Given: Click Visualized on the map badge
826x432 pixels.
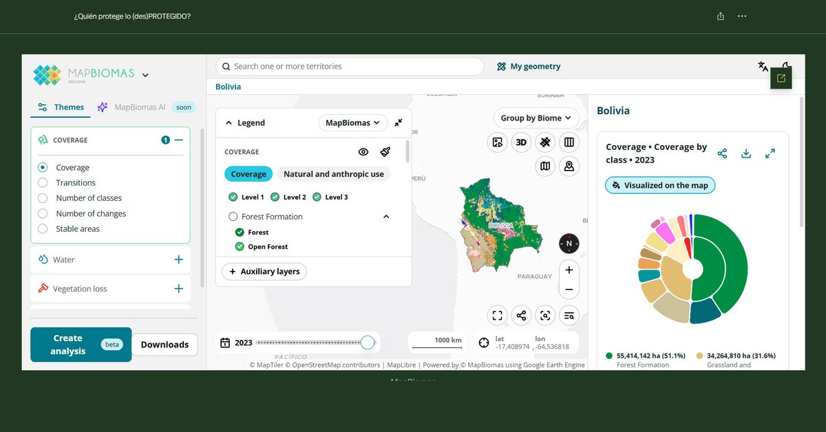Looking at the screenshot, I should point(660,185).
